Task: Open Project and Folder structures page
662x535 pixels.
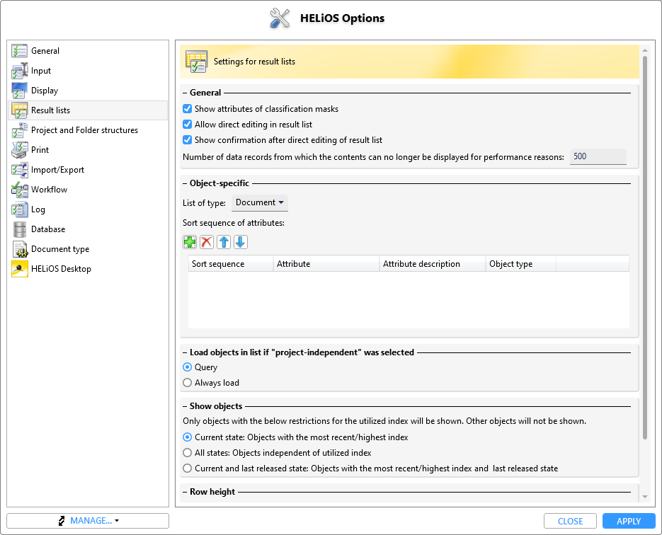Action: 84,130
